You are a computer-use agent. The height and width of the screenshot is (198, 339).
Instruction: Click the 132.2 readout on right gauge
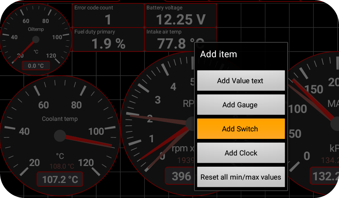[325, 176]
